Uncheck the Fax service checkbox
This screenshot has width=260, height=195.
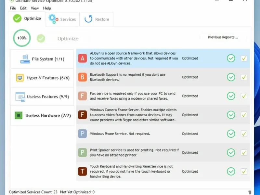[244, 96]
